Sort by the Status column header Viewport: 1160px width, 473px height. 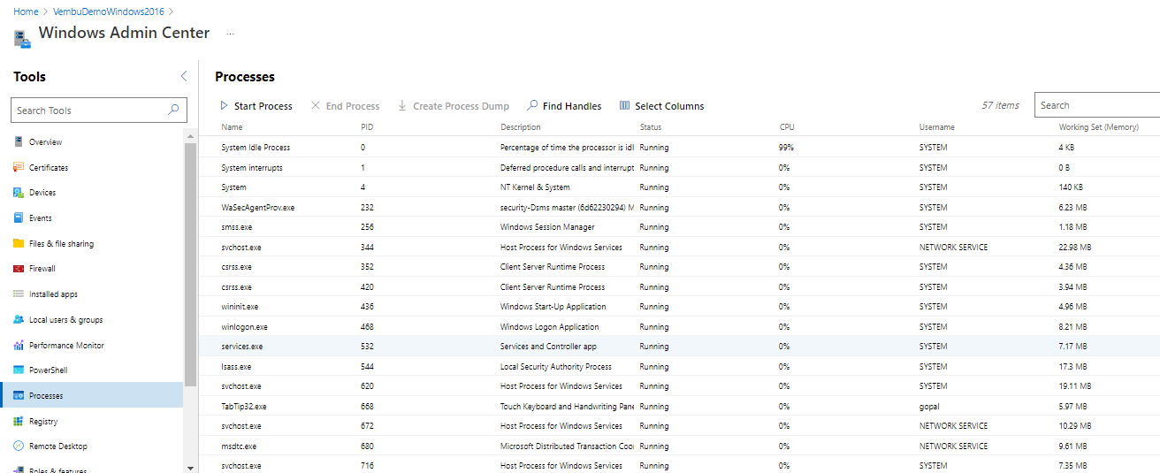pos(651,127)
